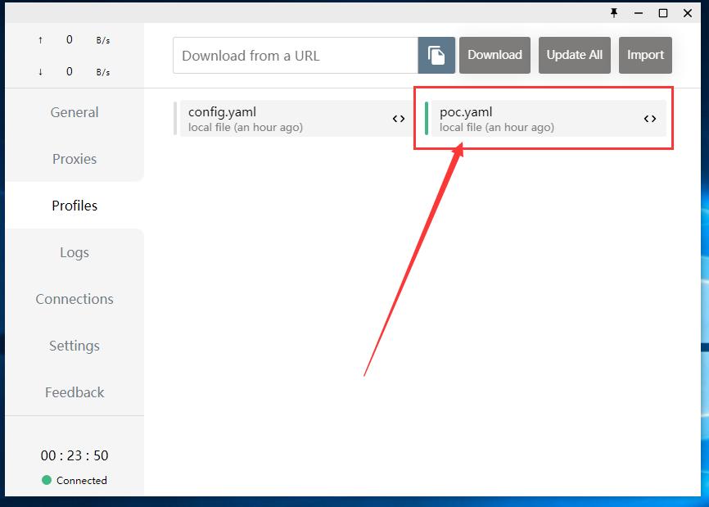The width and height of the screenshot is (709, 507).
Task: Open the Logs page
Action: pos(75,252)
